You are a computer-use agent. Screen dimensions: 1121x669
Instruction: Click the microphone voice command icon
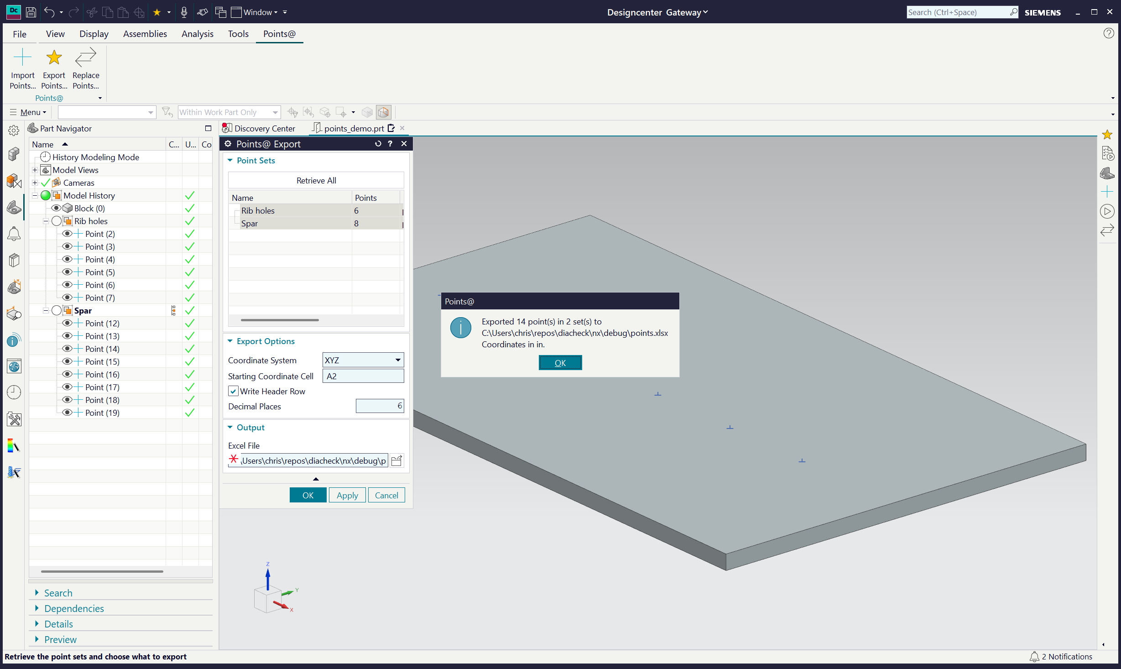tap(184, 12)
